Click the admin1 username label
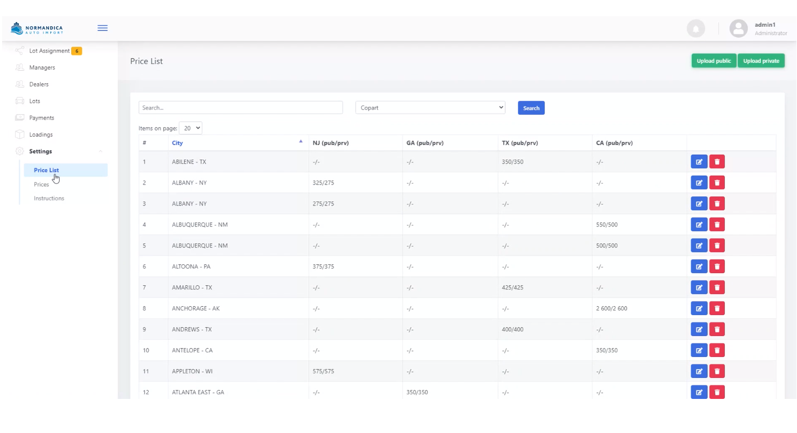This screenshot has width=797, height=433. (x=765, y=25)
